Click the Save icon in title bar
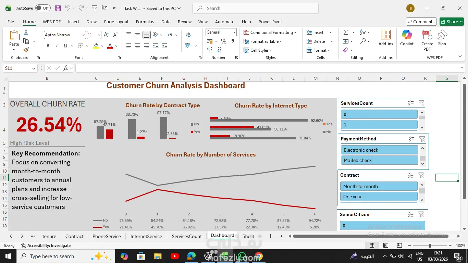 [58, 8]
